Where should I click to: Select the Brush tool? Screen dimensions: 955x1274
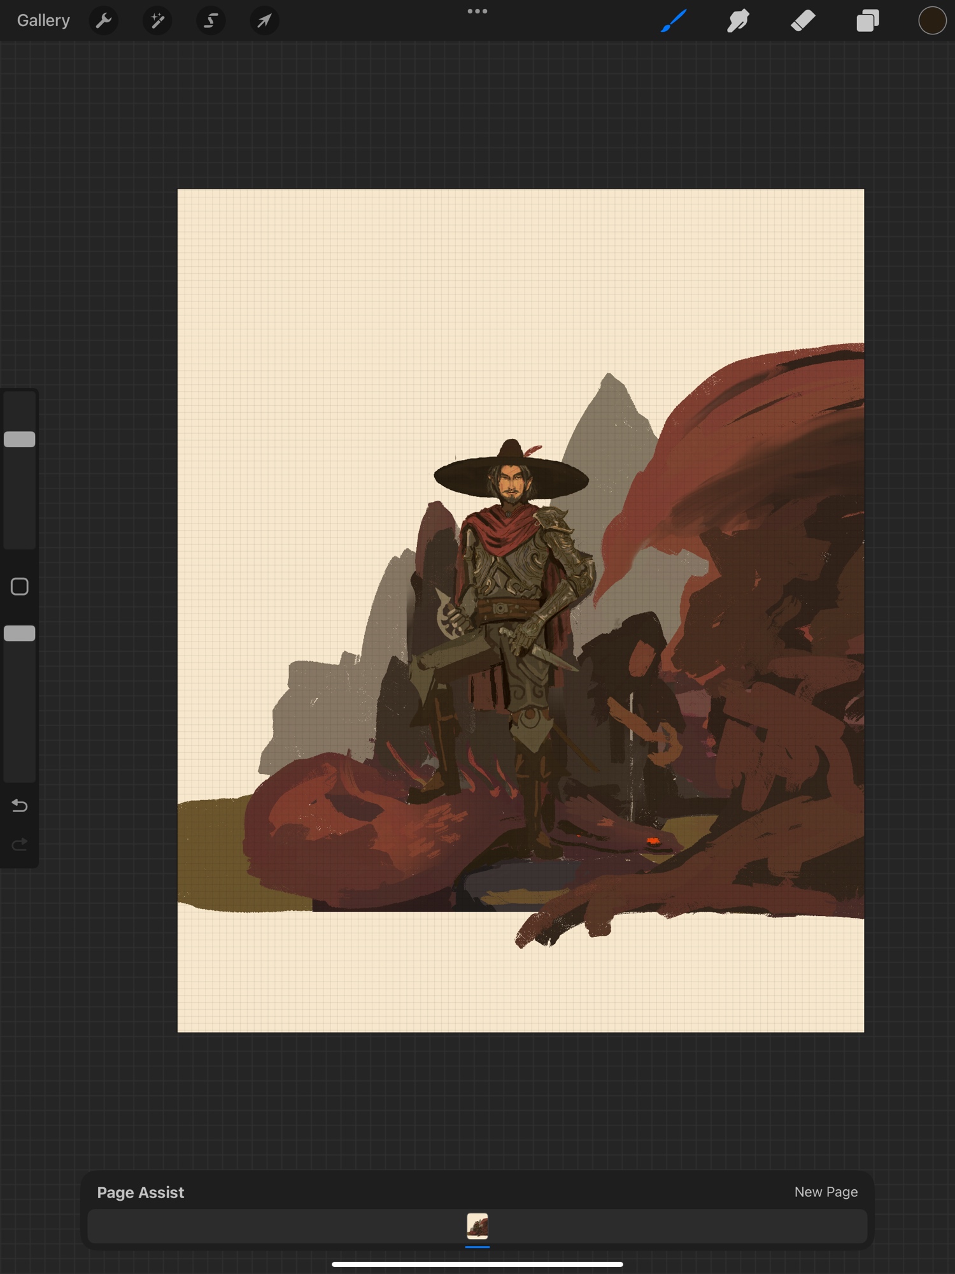(x=674, y=21)
